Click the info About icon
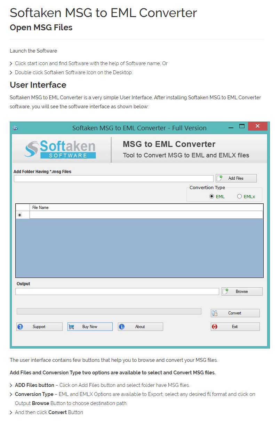280x428 pixels. coord(122,327)
